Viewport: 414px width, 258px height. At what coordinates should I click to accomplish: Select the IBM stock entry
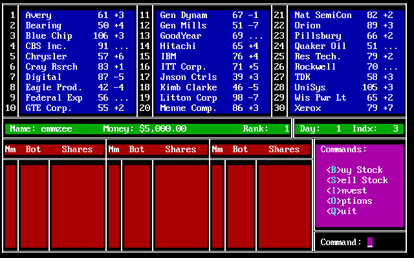coord(212,56)
